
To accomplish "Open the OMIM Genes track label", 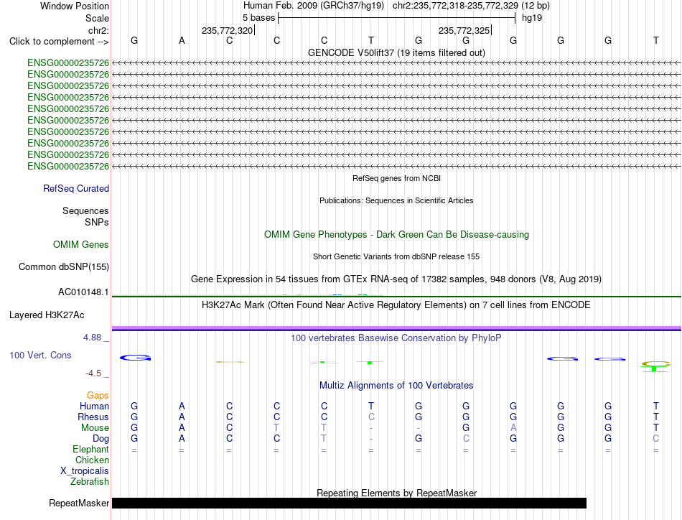I will 80,244.
